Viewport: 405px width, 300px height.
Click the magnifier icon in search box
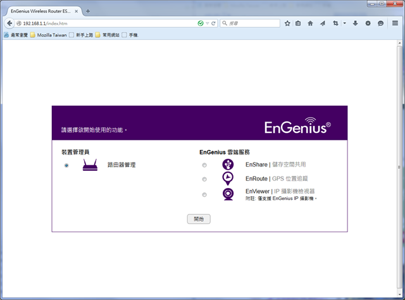225,23
